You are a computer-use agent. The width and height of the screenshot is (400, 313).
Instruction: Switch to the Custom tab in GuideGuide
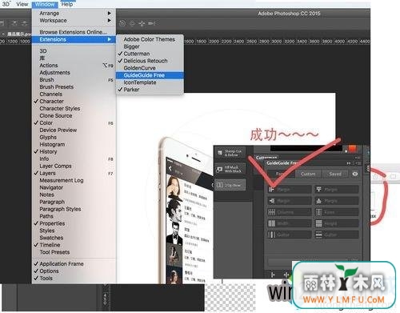coord(308,174)
